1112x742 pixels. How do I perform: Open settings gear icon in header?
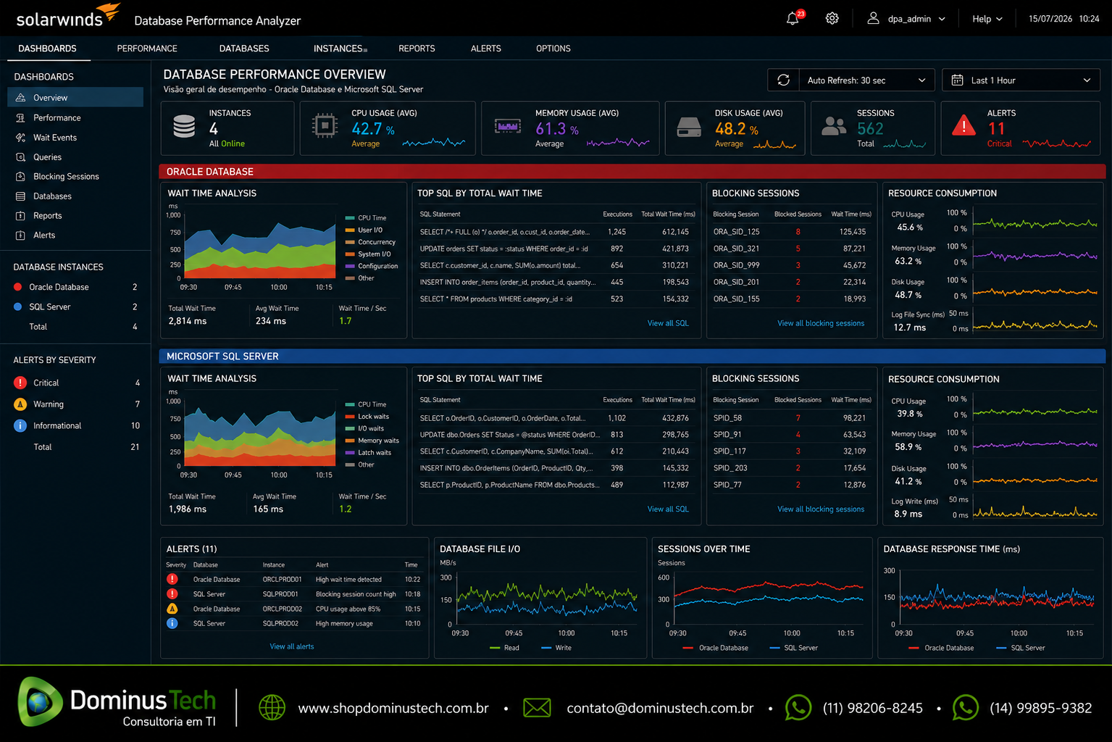tap(832, 19)
